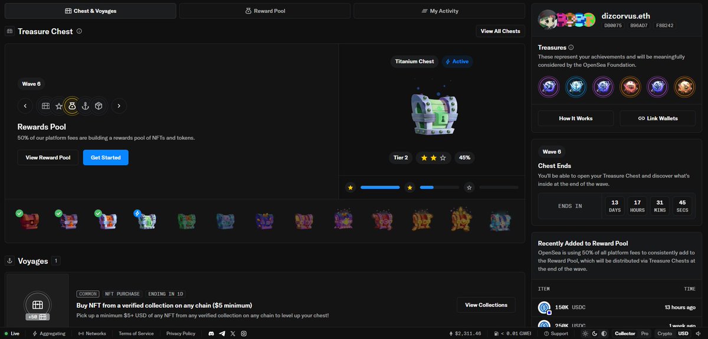Click the 150K USDC reward pool item
Screen dimensions: 708x339
coord(617,307)
